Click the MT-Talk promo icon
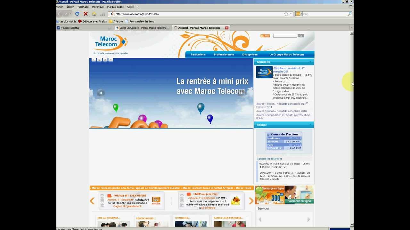Image resolution: width=410 pixels, height=230 pixels. pyautogui.click(x=156, y=201)
